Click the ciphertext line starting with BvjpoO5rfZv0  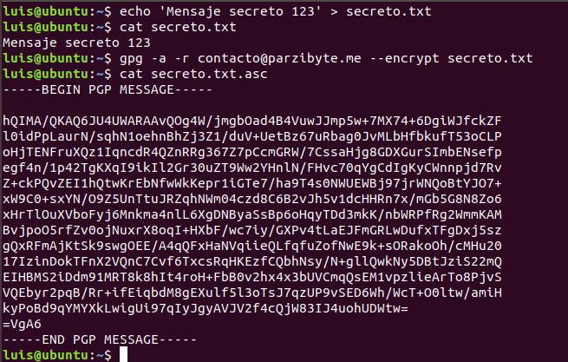coord(252,230)
